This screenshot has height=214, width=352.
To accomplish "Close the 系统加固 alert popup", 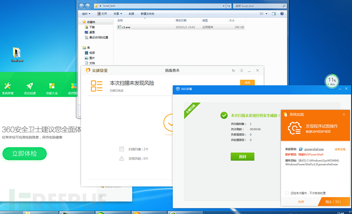I will (344, 114).
